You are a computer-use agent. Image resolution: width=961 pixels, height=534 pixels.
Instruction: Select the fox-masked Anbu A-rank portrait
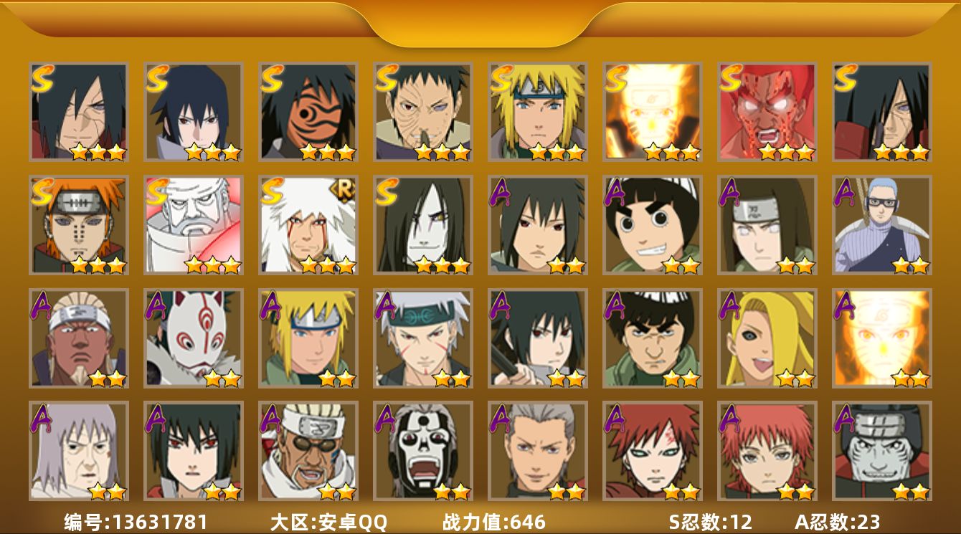click(x=193, y=338)
